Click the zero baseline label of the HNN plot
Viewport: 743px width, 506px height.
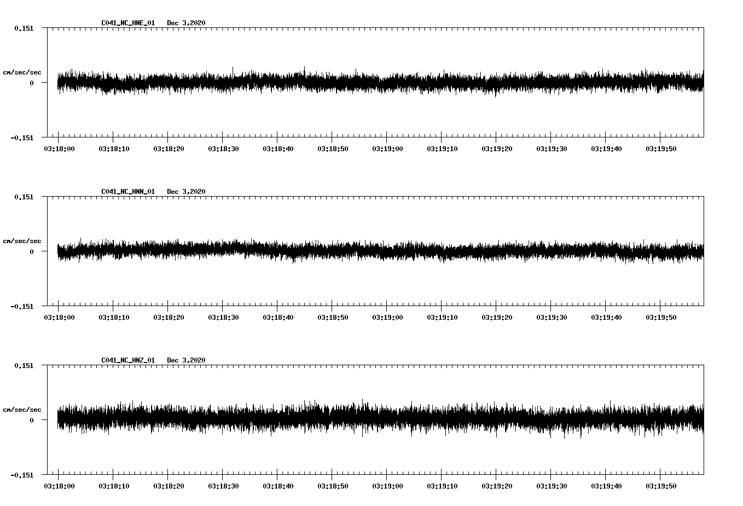coord(32,252)
